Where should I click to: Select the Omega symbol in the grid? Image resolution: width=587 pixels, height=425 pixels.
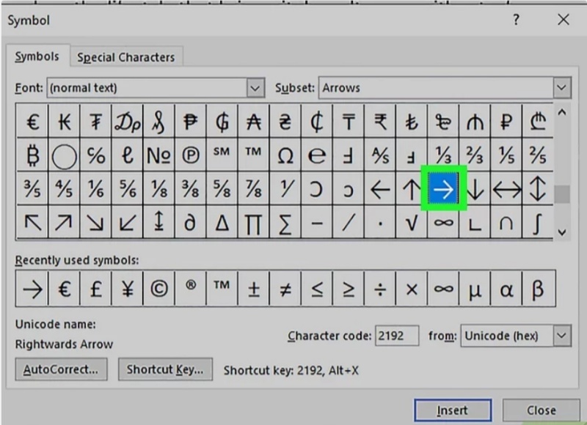click(x=285, y=156)
